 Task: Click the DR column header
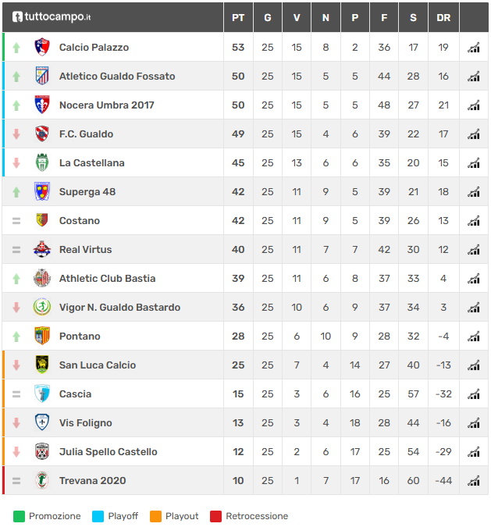(443, 17)
